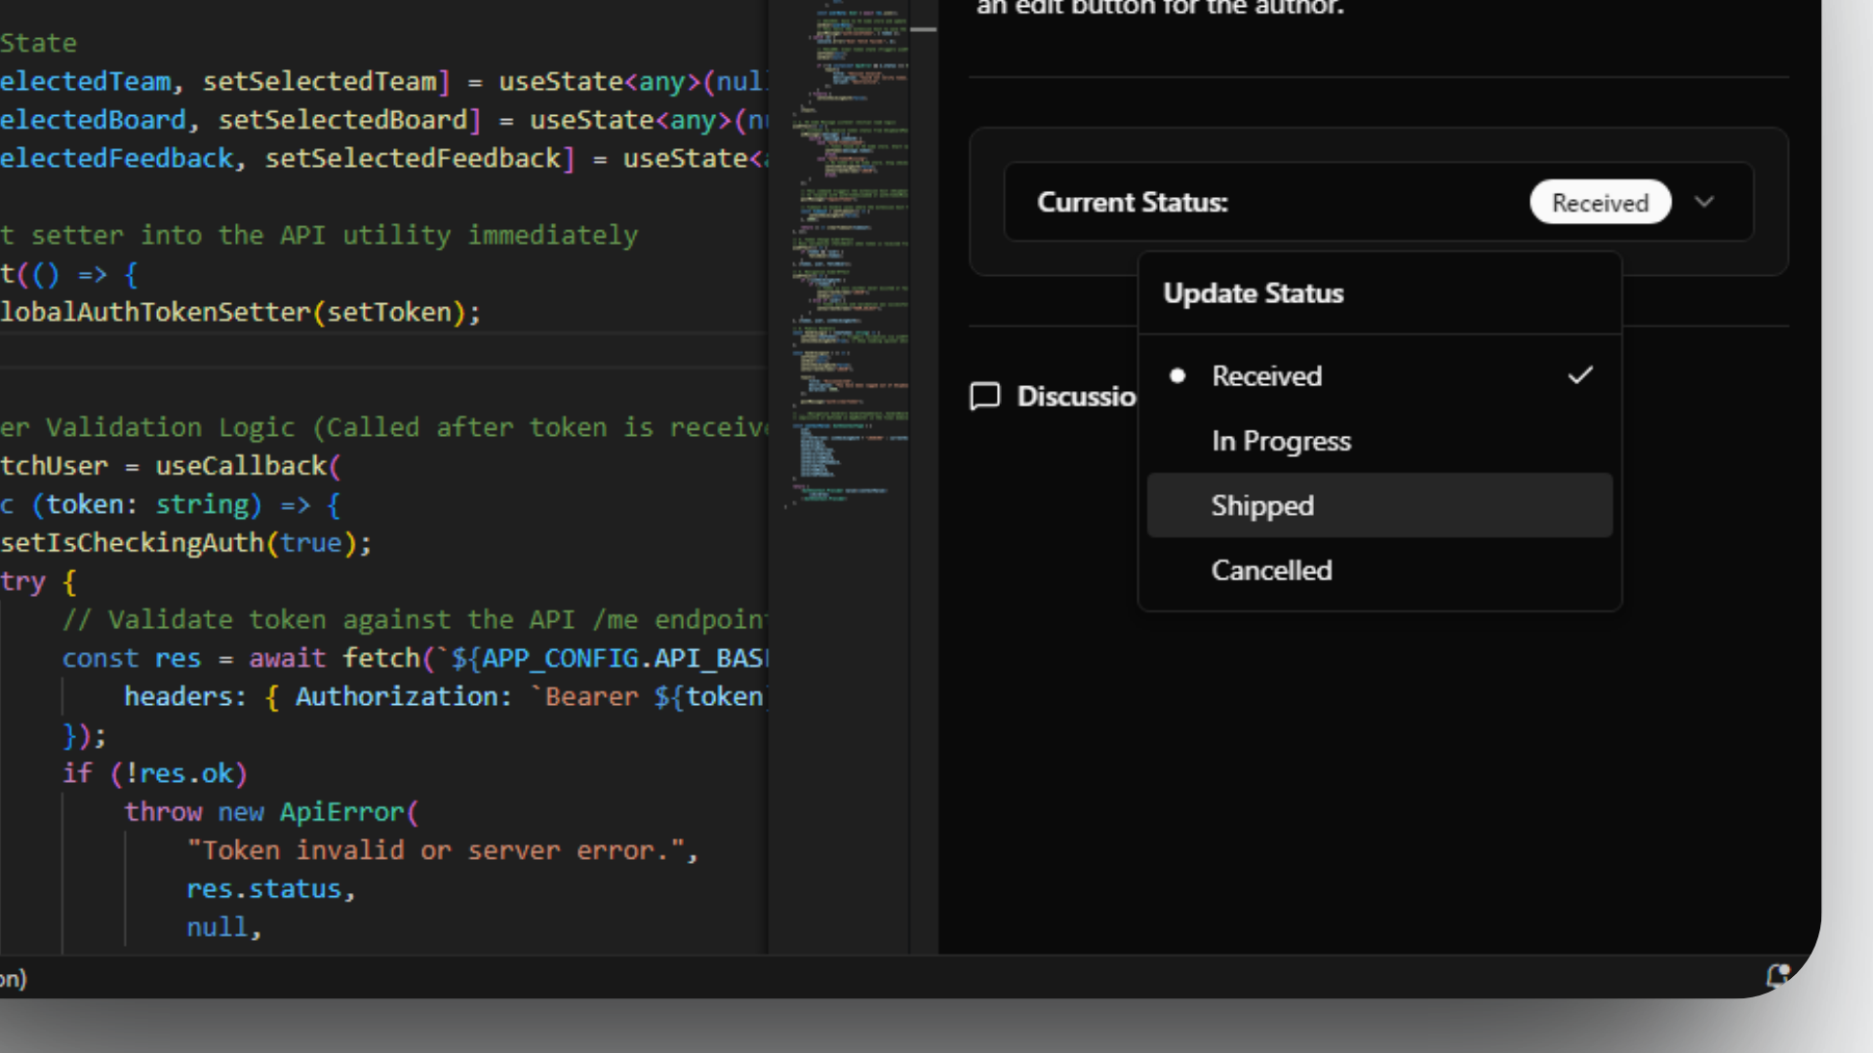Click on useCallback in the code
The width and height of the screenshot is (1873, 1053).
(x=240, y=466)
